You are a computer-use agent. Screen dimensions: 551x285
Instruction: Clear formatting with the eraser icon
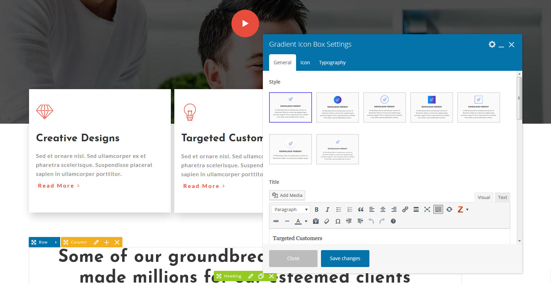pyautogui.click(x=327, y=221)
